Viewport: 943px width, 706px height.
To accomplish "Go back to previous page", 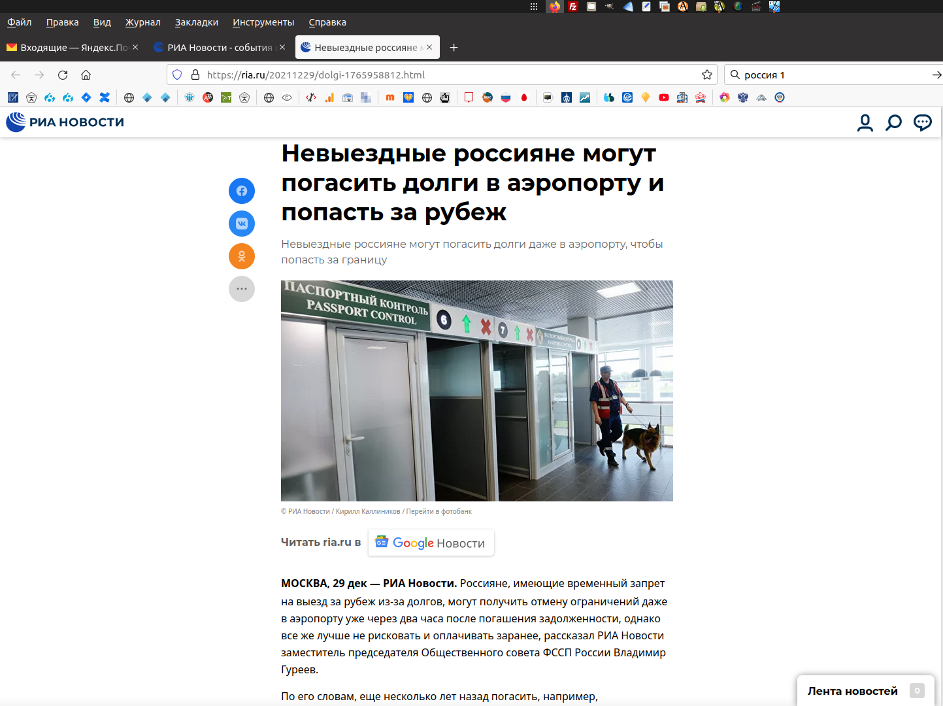I will tap(16, 75).
